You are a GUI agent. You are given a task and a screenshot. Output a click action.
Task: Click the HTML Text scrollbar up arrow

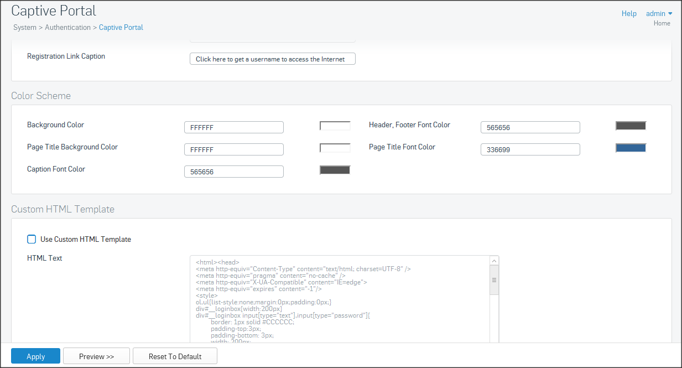(x=494, y=261)
